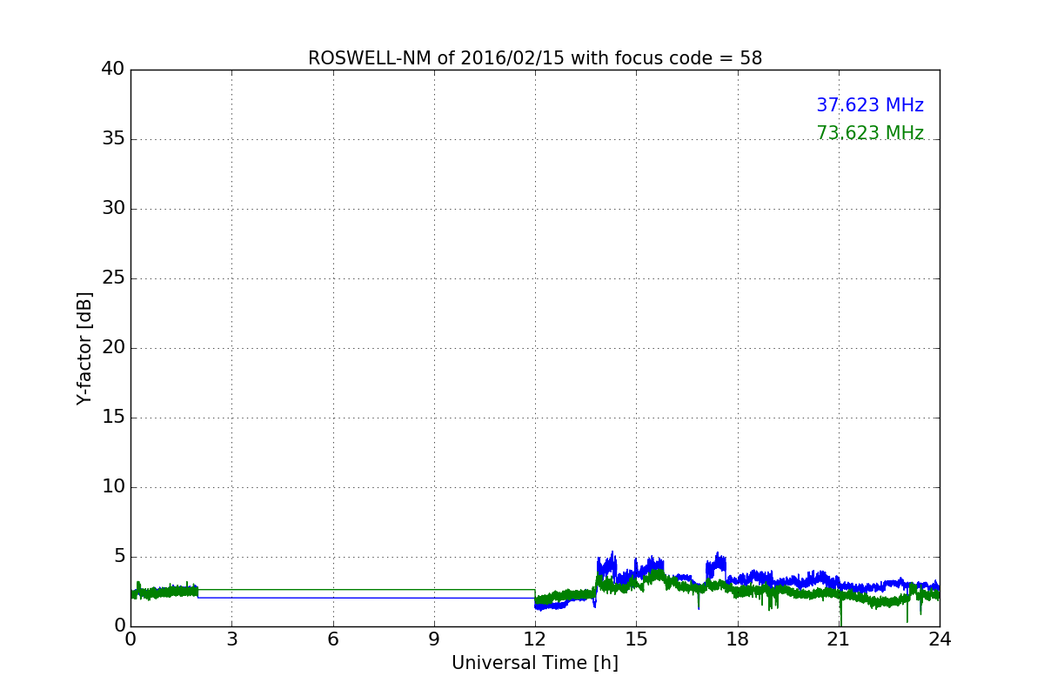
Task: Click the Y-factor [dB] axis label
Action: [84, 348]
